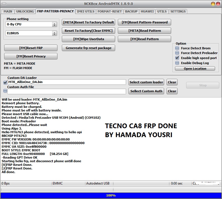Image resolution: width=222 pixels, height=199 pixels.
Task: Click log line '[2]FRP Reset Done.'
Action: (x=17, y=168)
